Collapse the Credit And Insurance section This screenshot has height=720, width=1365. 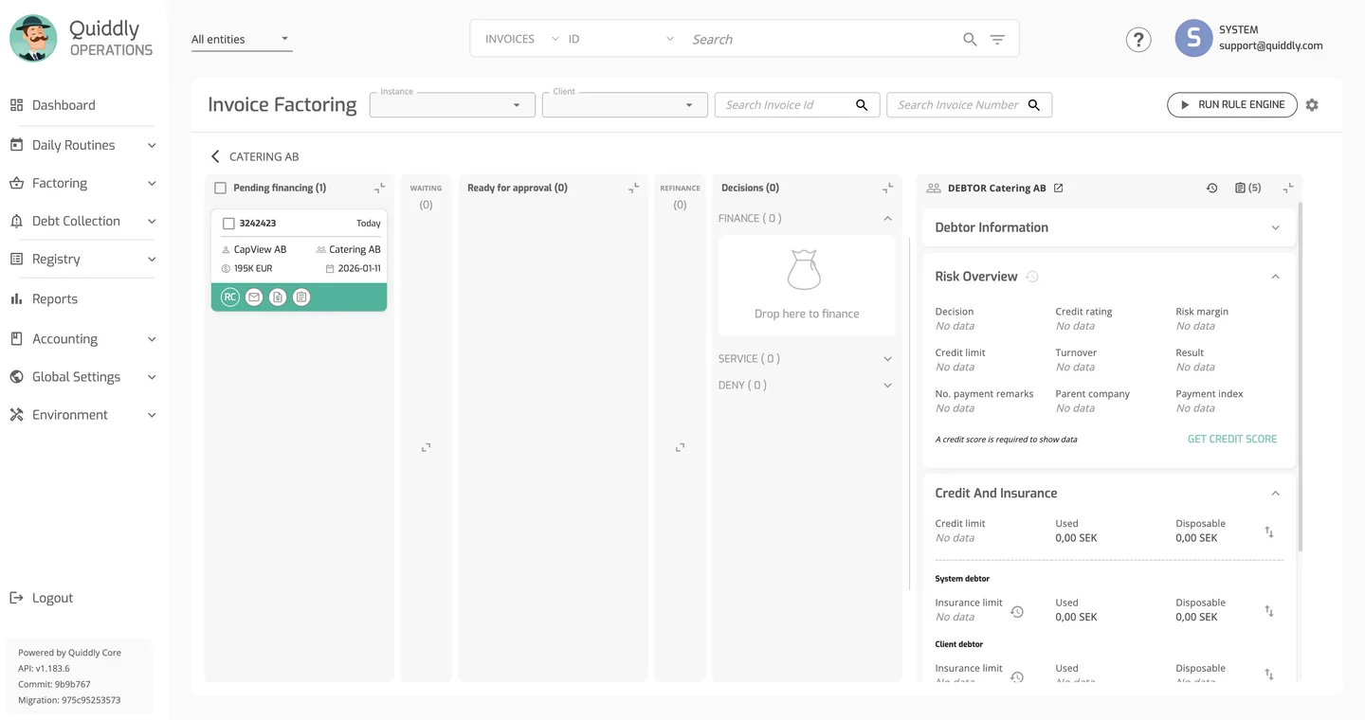coord(1275,494)
